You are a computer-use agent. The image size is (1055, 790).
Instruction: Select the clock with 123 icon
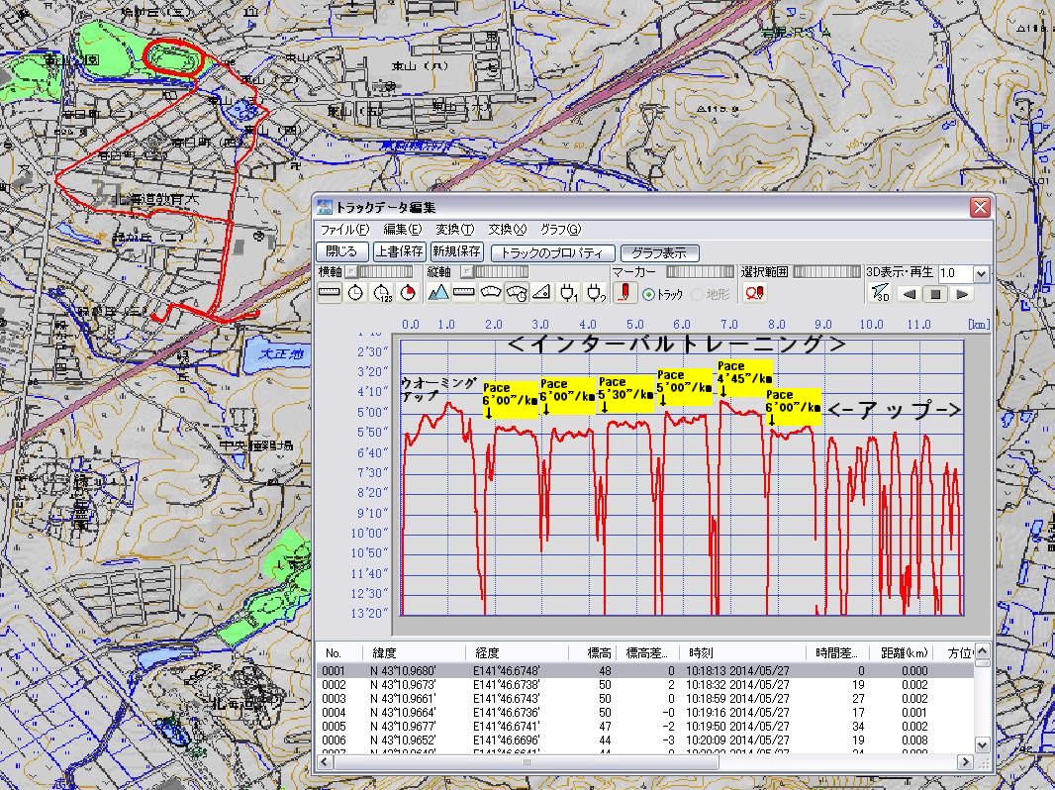[381, 293]
